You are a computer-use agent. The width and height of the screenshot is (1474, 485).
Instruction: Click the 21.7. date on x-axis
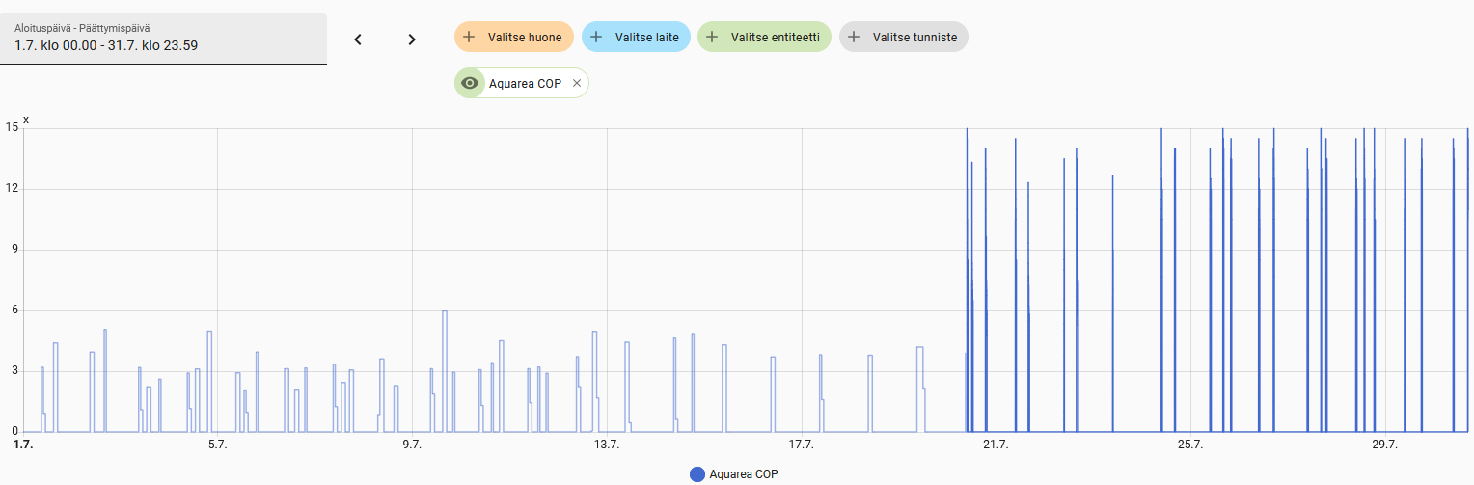point(996,445)
